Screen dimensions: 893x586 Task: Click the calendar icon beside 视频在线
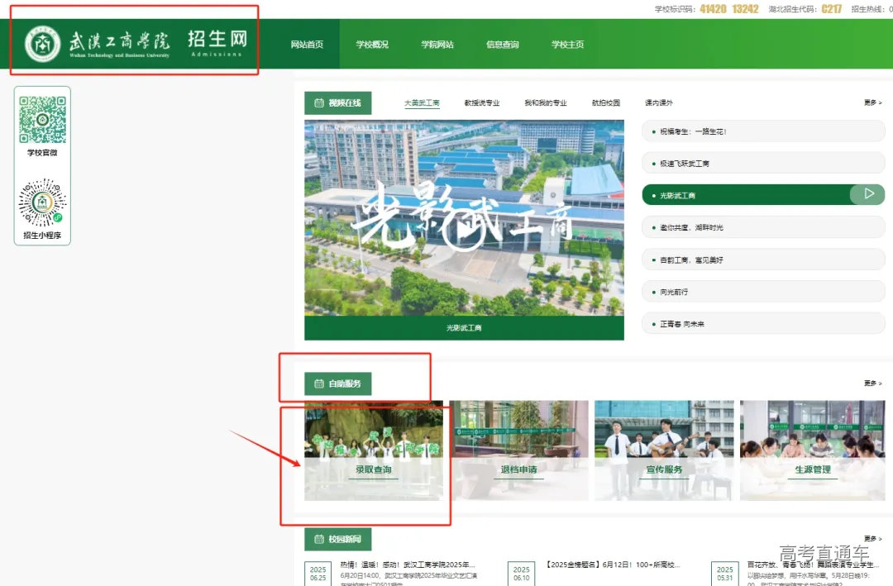pos(318,103)
